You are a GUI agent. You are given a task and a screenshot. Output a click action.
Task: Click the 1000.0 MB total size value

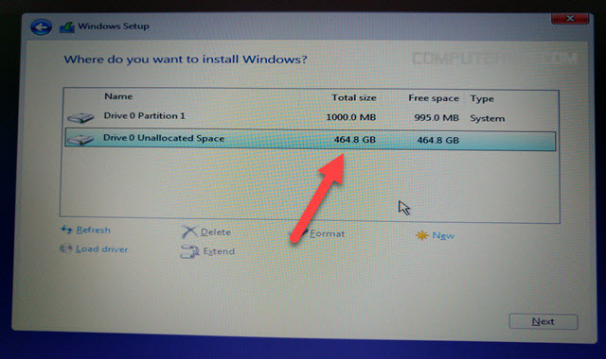click(x=351, y=117)
